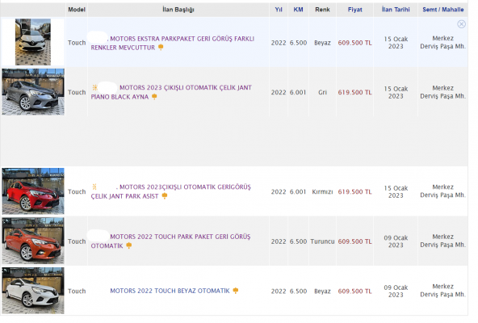Open red Clio thumbnail image

click(x=33, y=191)
